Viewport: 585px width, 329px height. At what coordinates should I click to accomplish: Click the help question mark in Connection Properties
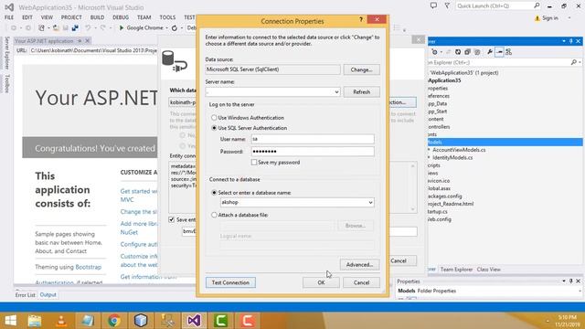(361, 19)
